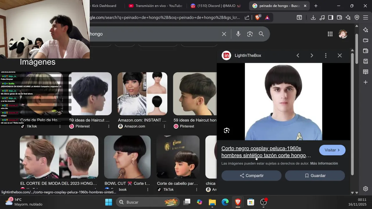Open Reading list in the sidebar
372x209 pixels.
[x=366, y=72]
